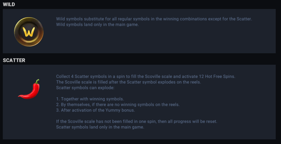Select the WILD section heading
Viewport: 281px width, 144px height.
coord(9,4)
